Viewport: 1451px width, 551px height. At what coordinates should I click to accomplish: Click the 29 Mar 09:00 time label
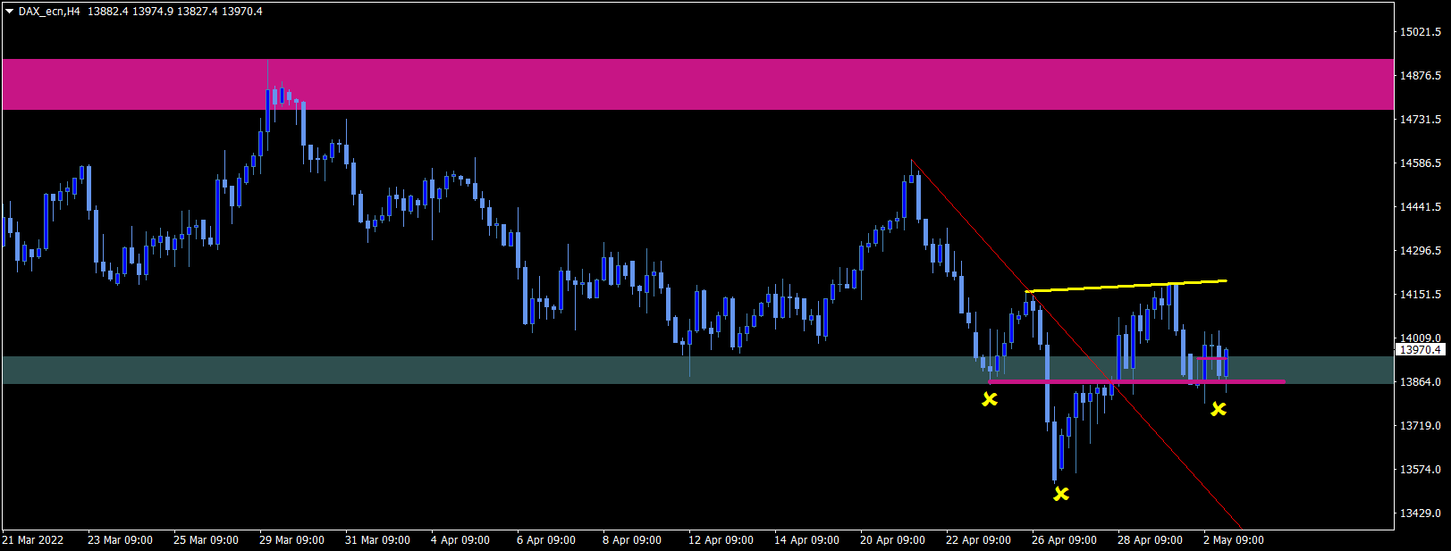click(291, 540)
